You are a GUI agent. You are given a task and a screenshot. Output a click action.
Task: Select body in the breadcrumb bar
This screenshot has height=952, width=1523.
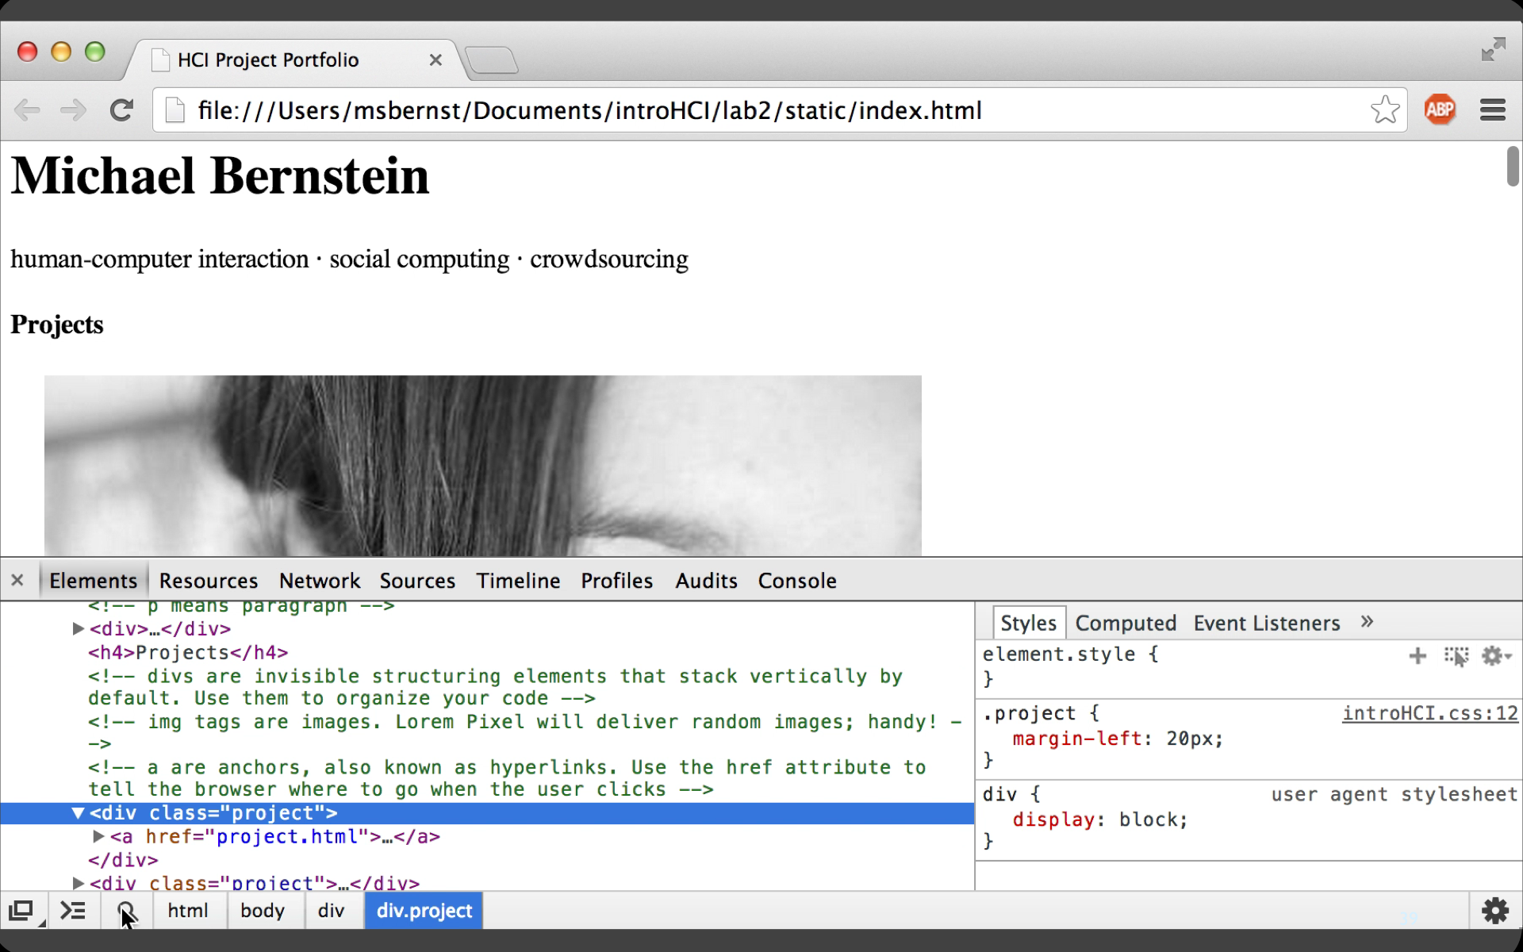click(x=263, y=911)
